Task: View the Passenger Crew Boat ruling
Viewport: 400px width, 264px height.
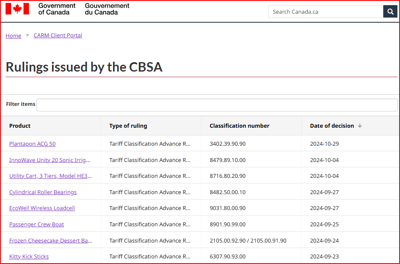Action: [37, 224]
